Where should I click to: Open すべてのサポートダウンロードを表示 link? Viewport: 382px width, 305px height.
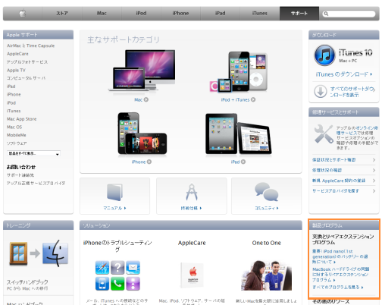coord(352,92)
